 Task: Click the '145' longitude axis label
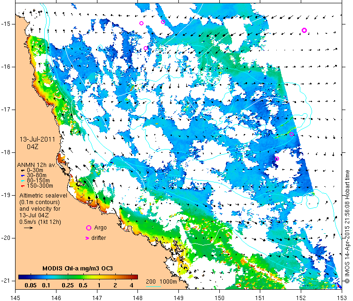16,298
